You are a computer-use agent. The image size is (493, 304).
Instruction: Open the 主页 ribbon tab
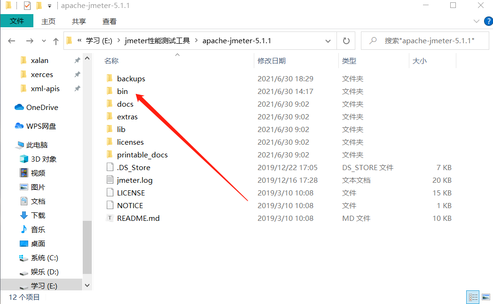point(48,21)
